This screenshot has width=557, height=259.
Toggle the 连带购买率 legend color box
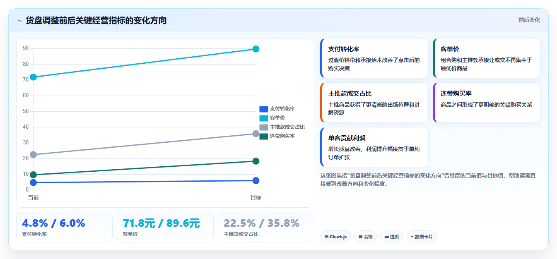click(264, 136)
